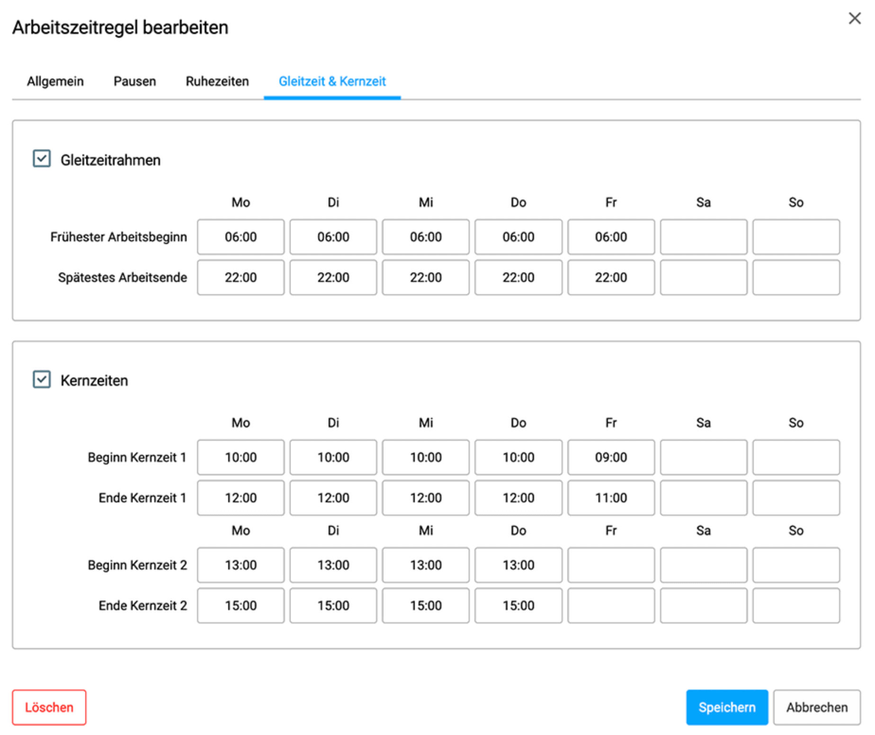Open the Gleitzeit & Kernzeit tab

332,81
